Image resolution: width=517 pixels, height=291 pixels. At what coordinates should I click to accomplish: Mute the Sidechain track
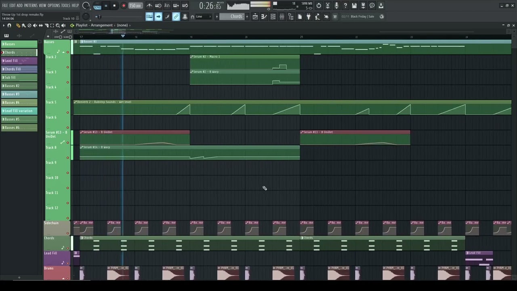point(67,233)
